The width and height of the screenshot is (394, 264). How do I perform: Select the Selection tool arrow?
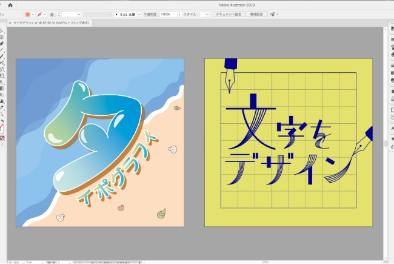pyautogui.click(x=2, y=30)
